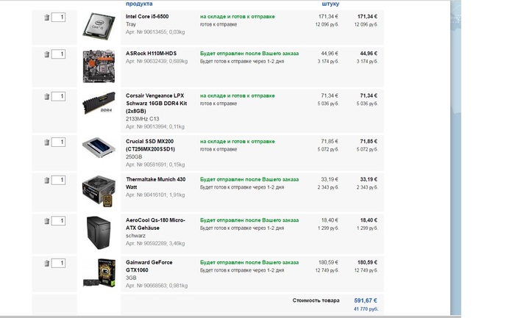515x318 pixels.
Task: Visit Thermaltake Munich 430 Watt page
Action: 156,184
